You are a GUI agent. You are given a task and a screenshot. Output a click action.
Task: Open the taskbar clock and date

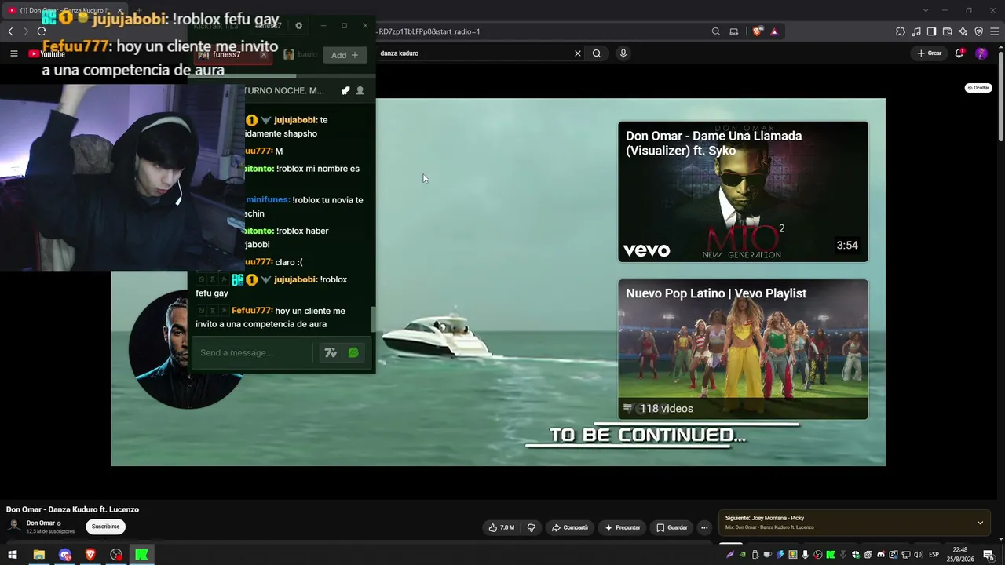pos(959,555)
